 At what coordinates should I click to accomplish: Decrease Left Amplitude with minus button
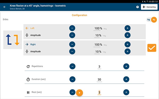coord(72,35)
